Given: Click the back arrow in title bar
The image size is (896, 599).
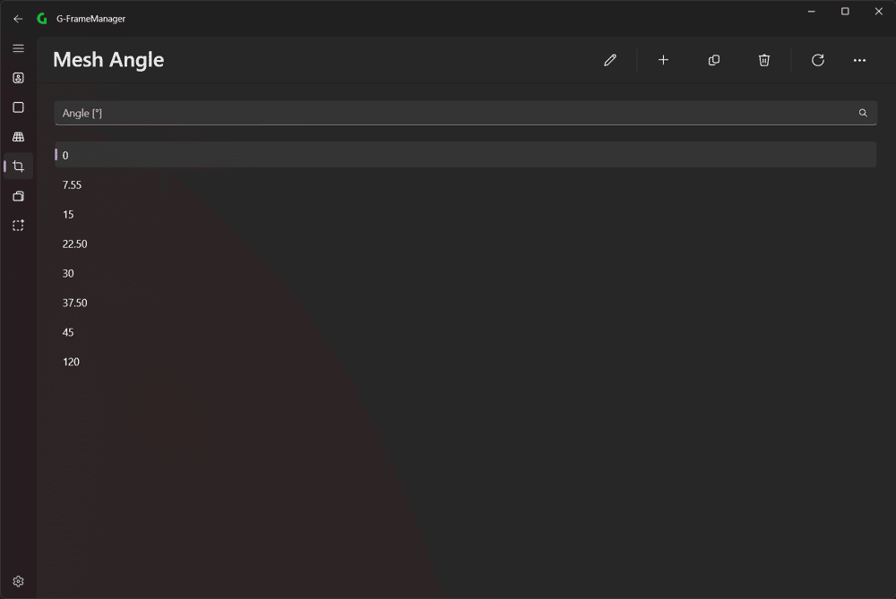Looking at the screenshot, I should (18, 19).
